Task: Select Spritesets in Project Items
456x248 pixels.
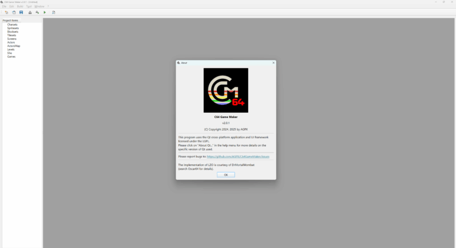Action: click(x=13, y=28)
